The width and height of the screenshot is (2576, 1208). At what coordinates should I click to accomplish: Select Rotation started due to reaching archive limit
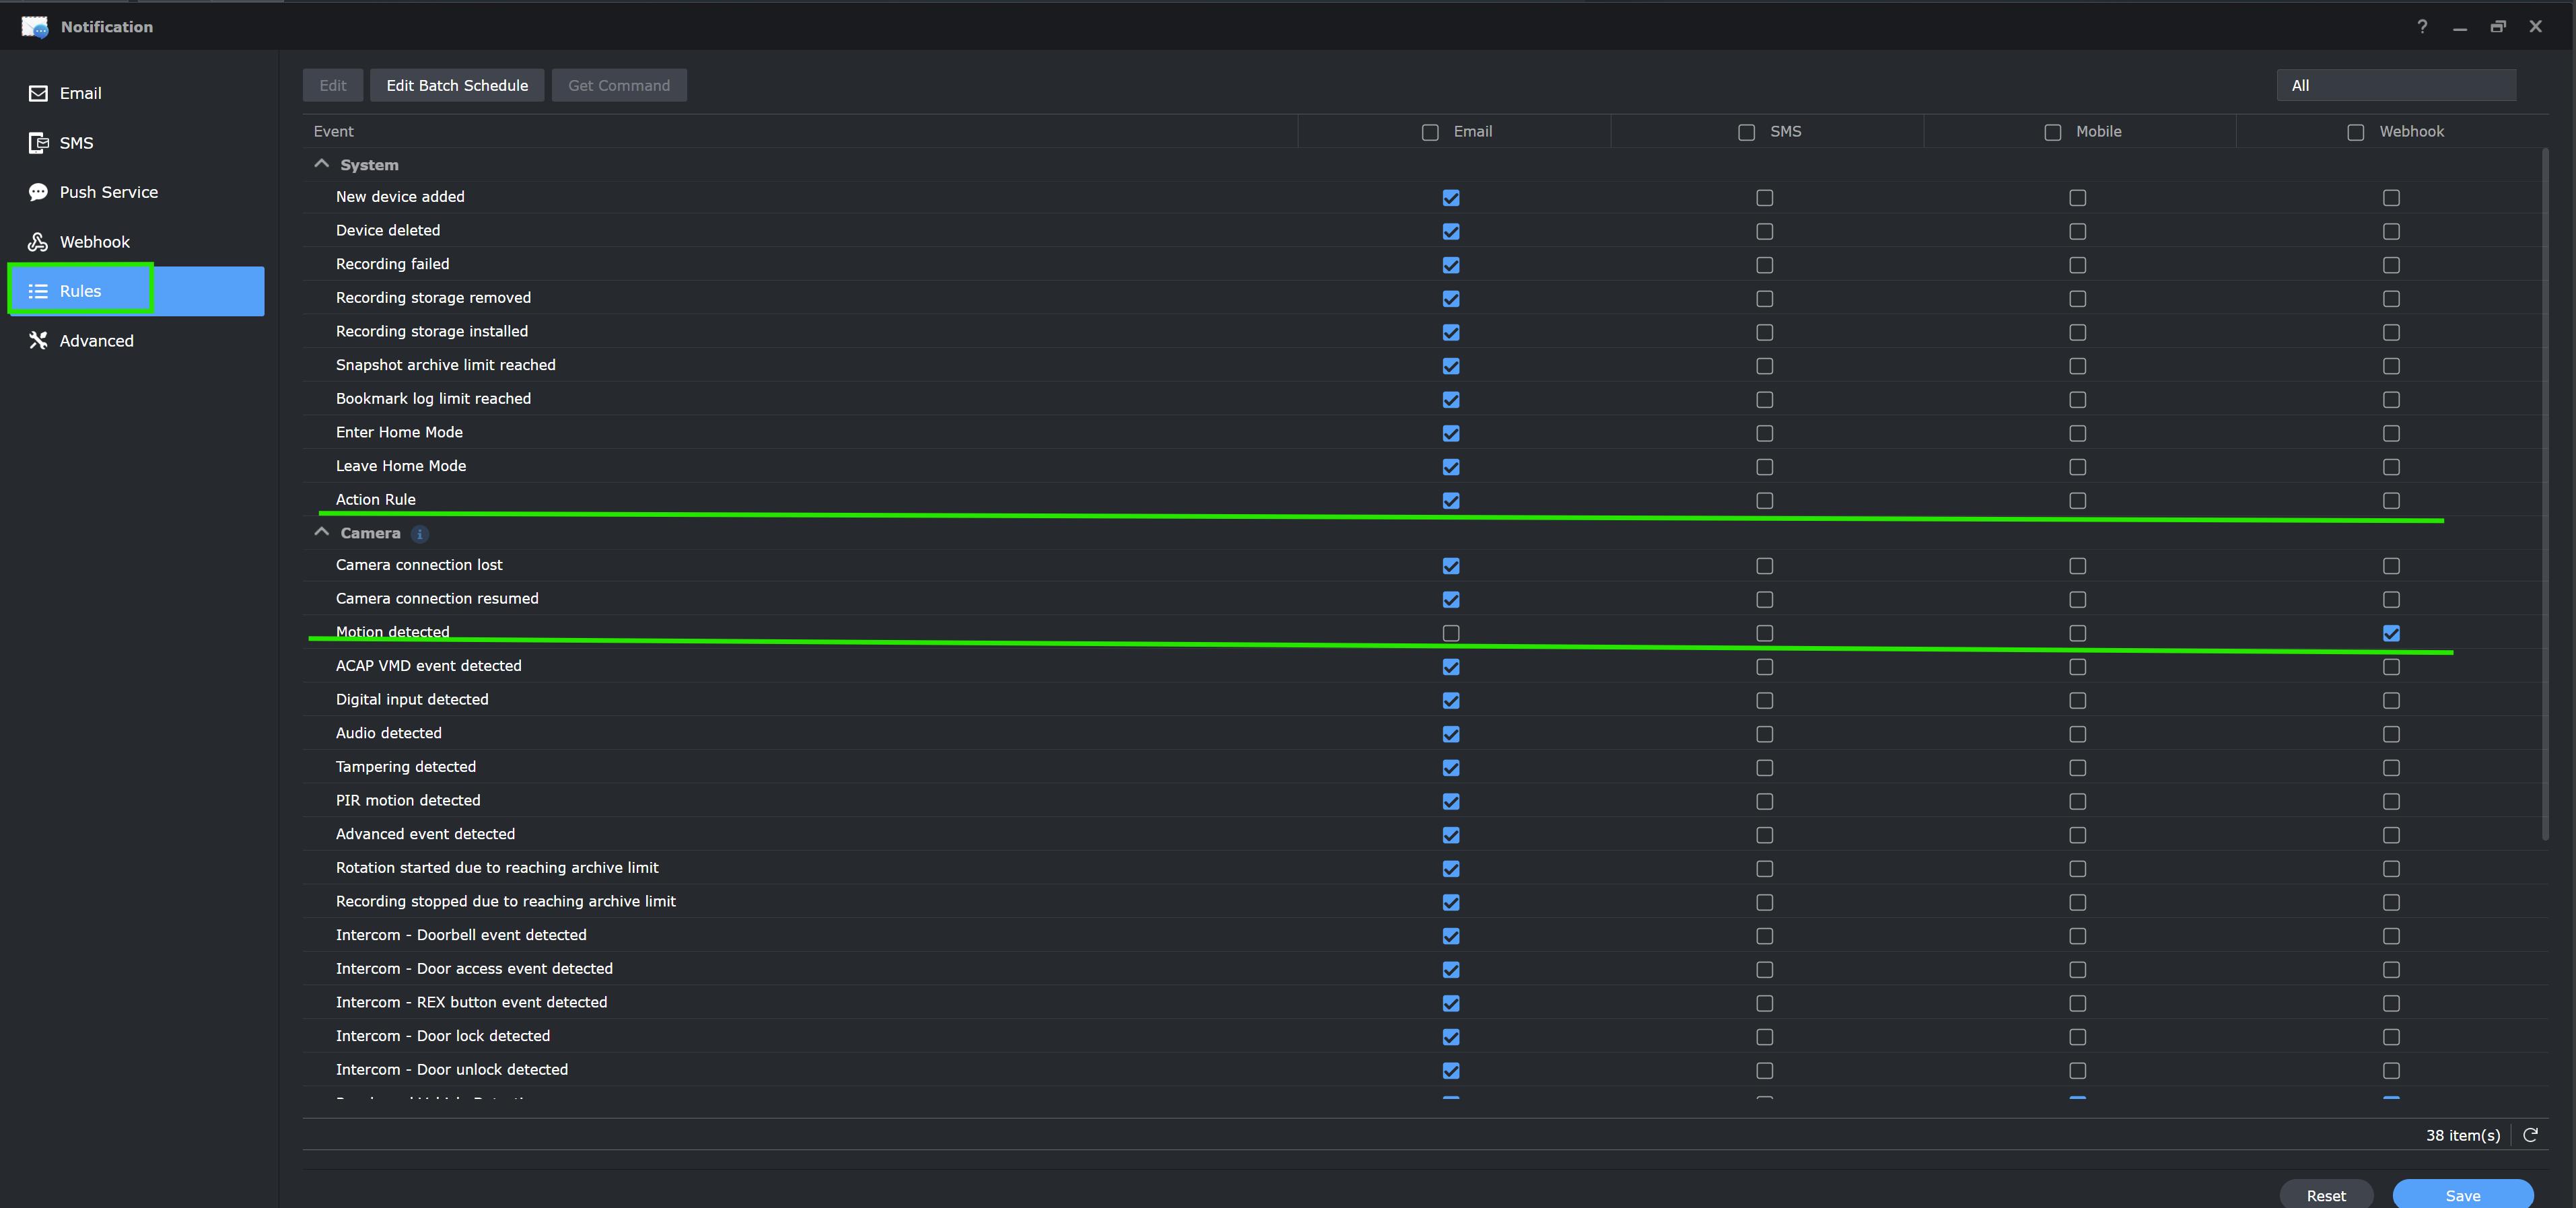pyautogui.click(x=1421, y=868)
